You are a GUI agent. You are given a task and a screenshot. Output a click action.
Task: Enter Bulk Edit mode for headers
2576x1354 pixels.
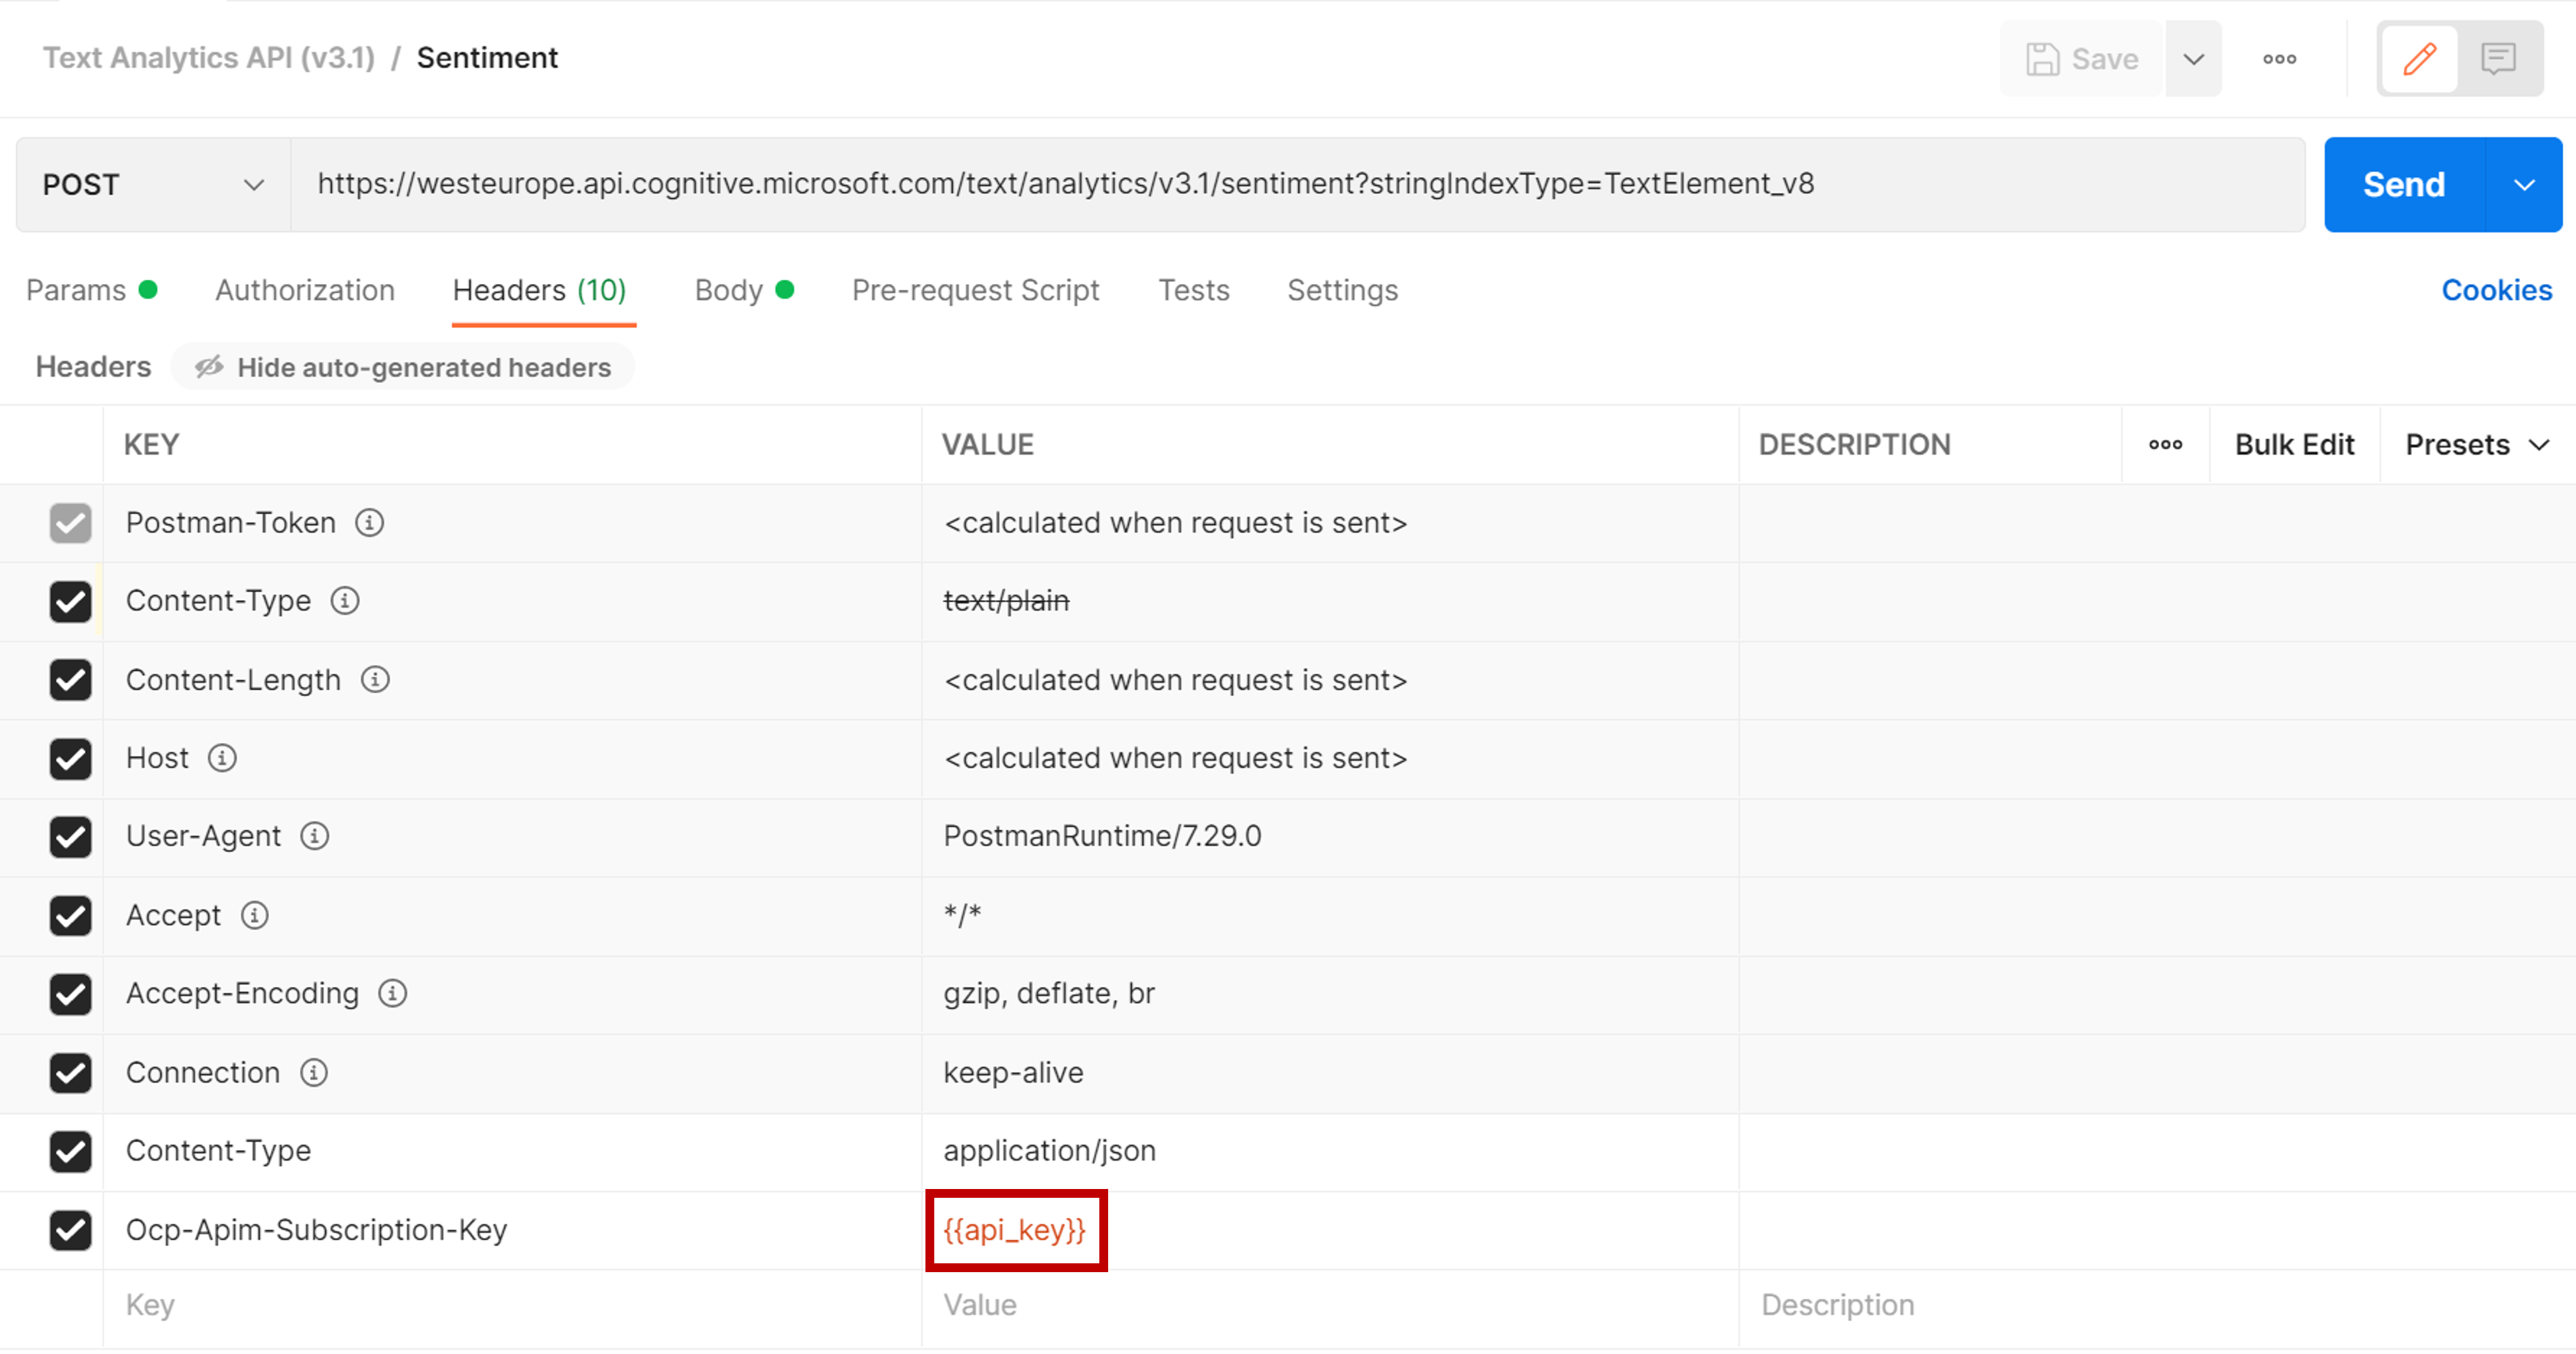[x=2293, y=444]
